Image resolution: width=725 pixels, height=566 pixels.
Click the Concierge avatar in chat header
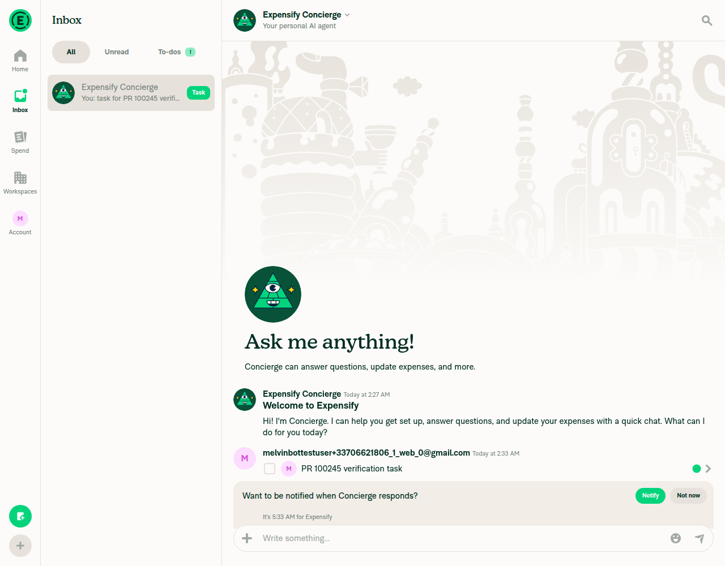[245, 20]
